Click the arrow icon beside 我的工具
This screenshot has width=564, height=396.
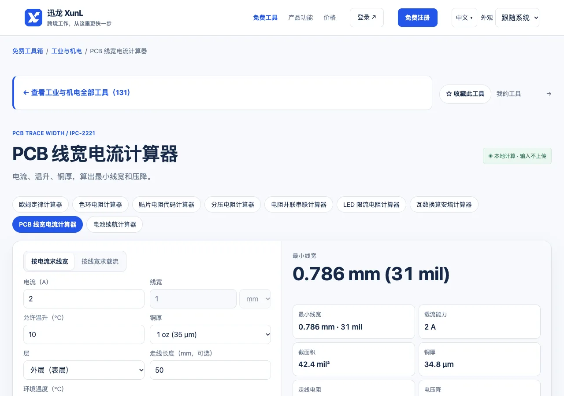[x=549, y=94]
